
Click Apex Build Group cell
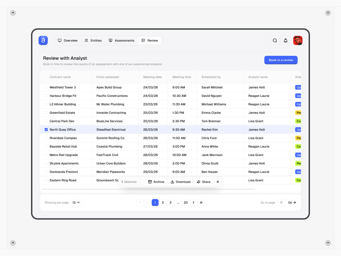pos(109,87)
